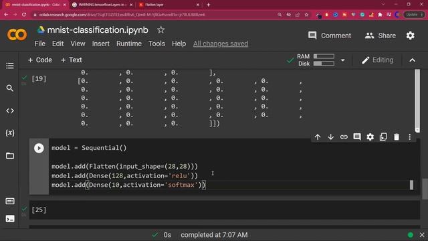Screen dimensions: 428x241
Task: Move the cell up
Action: coord(318,137)
